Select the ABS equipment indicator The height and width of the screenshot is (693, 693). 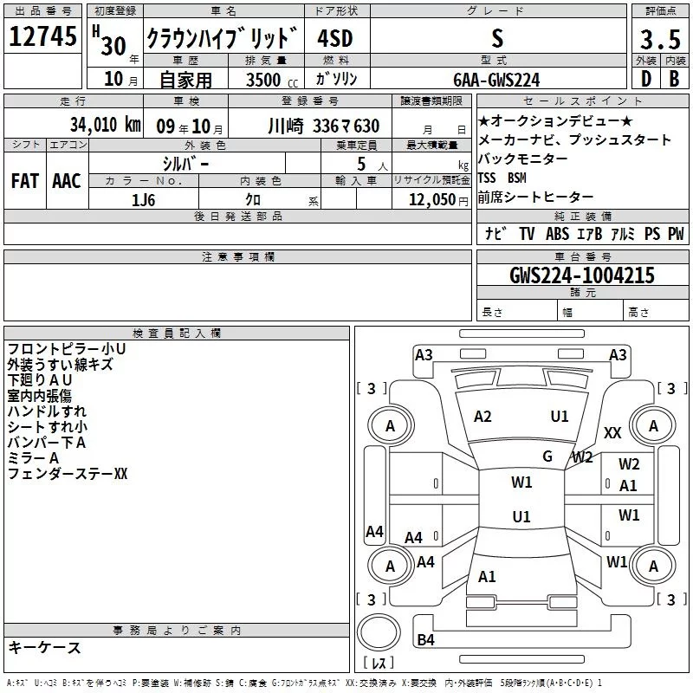pyautogui.click(x=559, y=234)
